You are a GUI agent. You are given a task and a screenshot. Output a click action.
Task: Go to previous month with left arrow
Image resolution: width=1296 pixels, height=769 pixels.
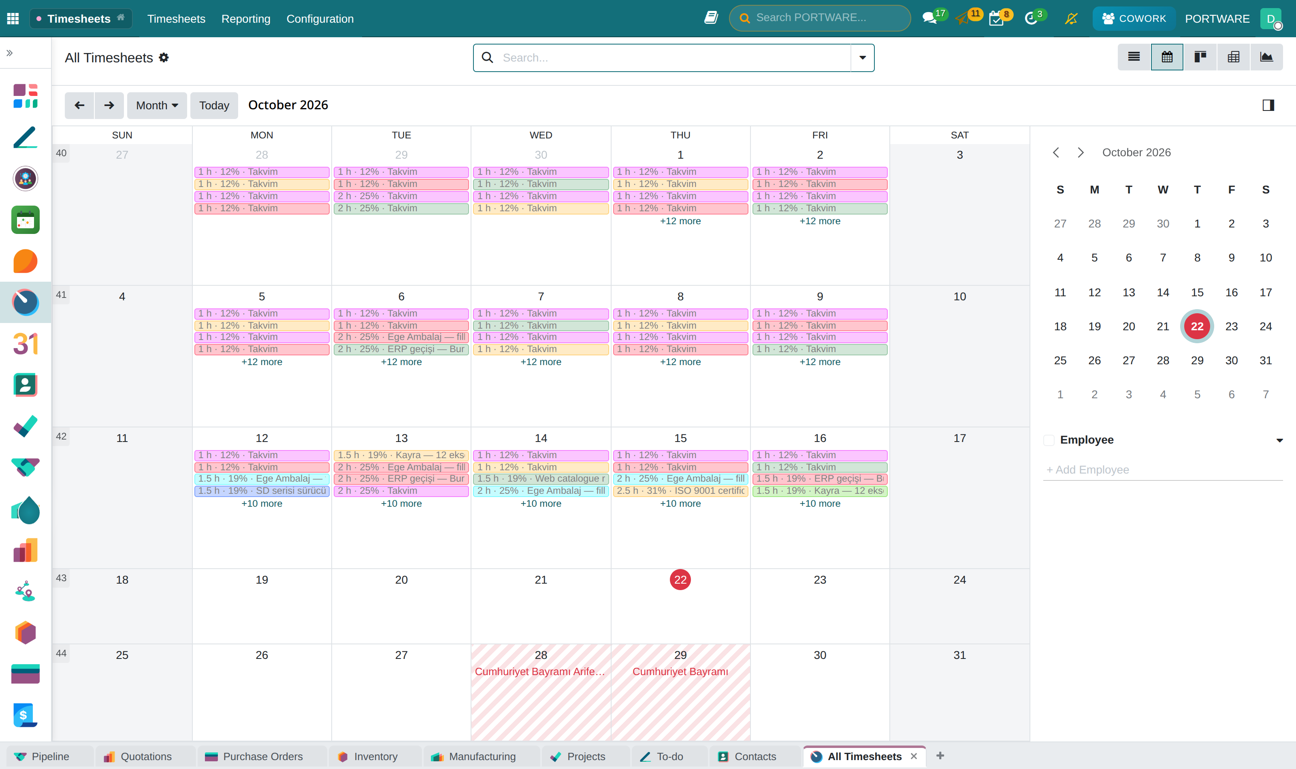79,106
